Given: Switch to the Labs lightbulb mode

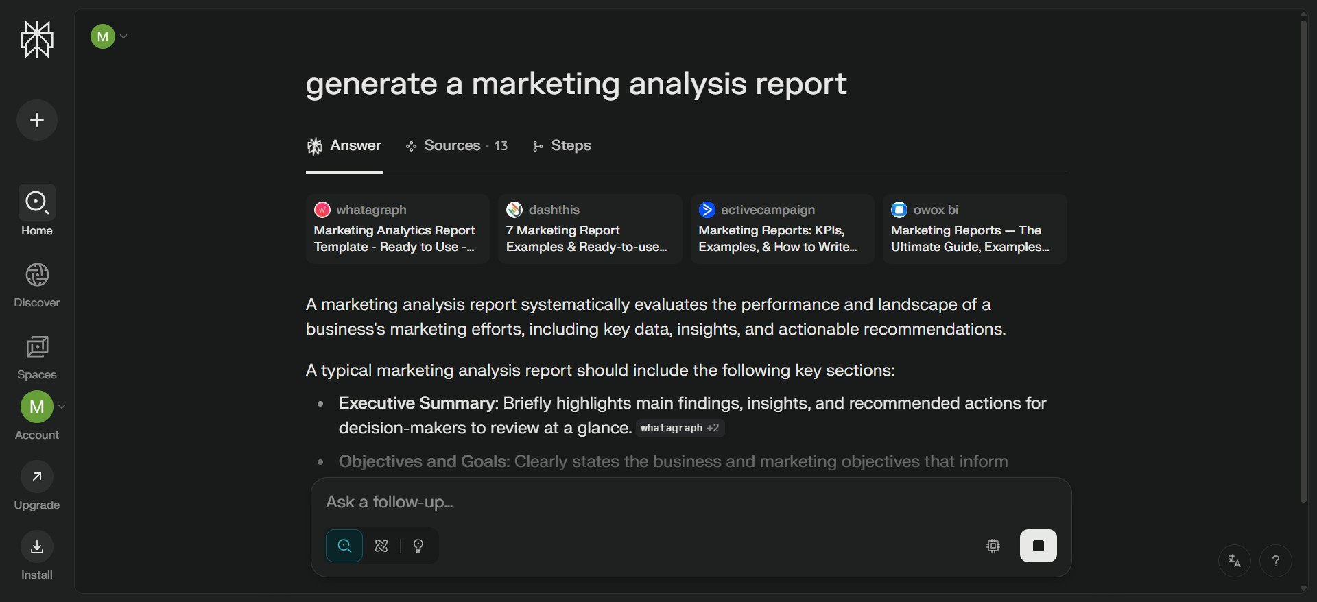Looking at the screenshot, I should 418,546.
